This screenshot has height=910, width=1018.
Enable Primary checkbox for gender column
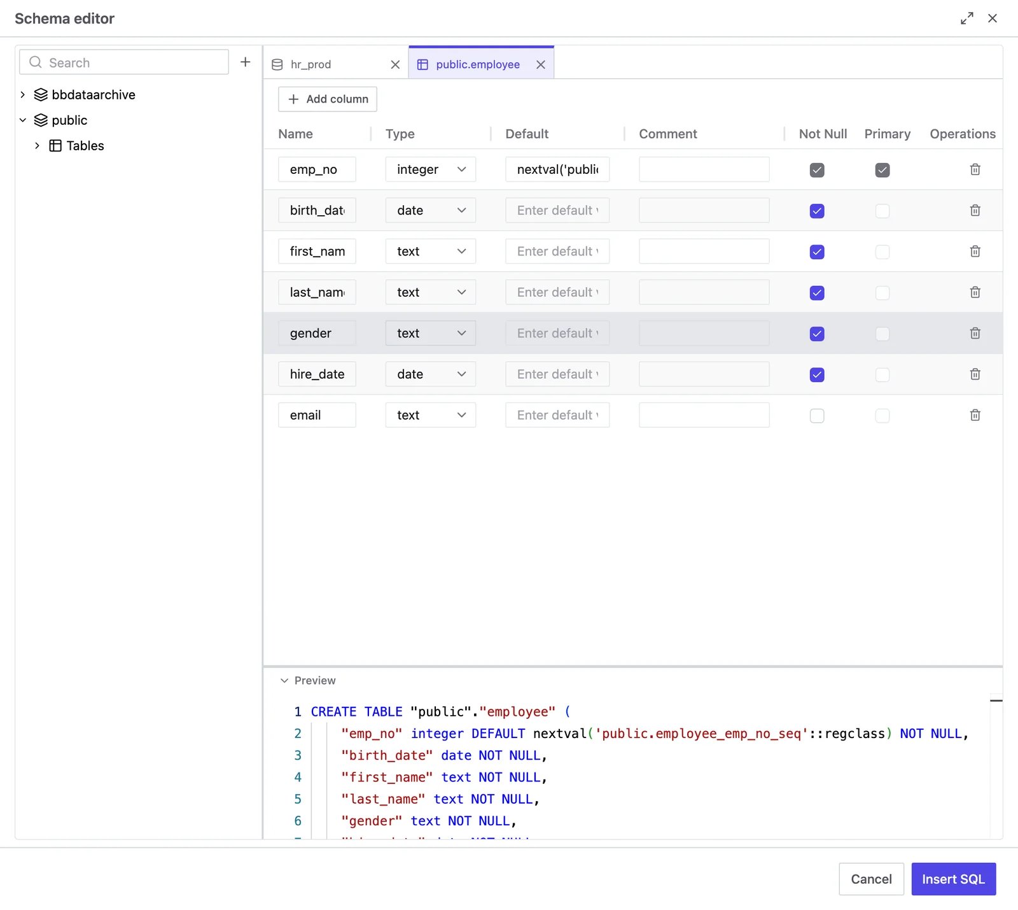(x=882, y=334)
